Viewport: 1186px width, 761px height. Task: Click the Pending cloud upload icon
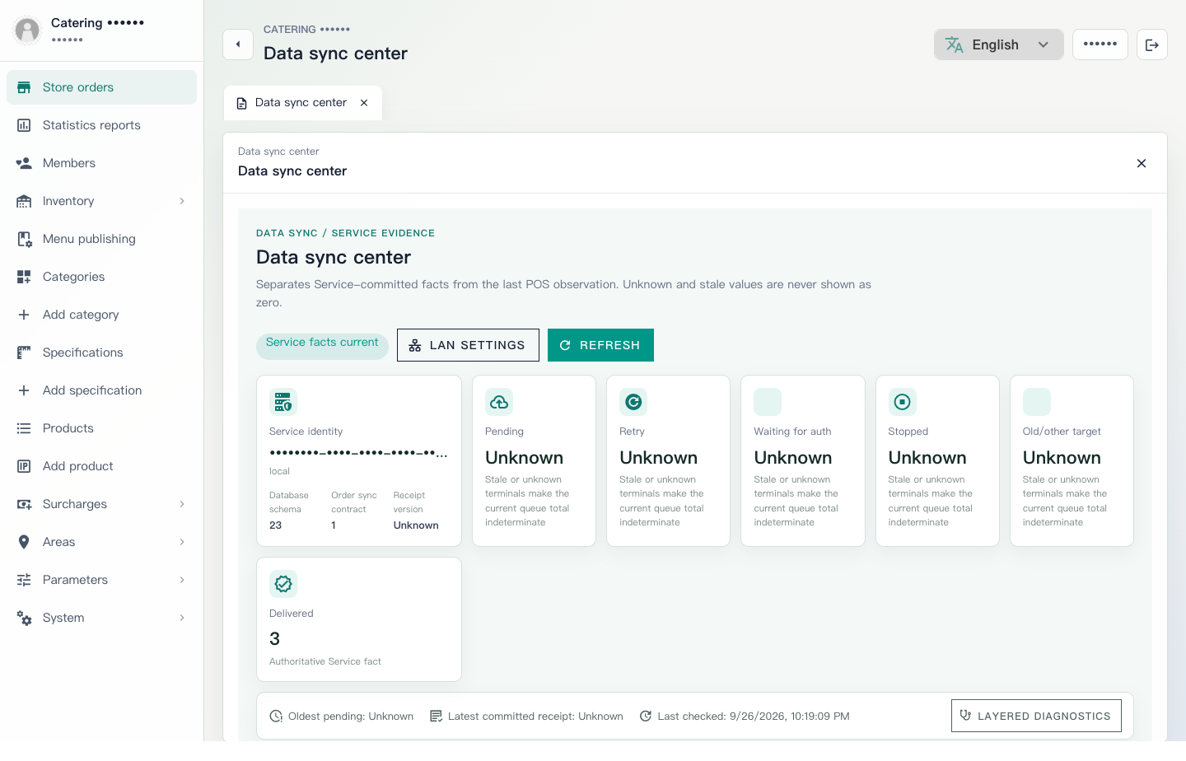coord(499,402)
